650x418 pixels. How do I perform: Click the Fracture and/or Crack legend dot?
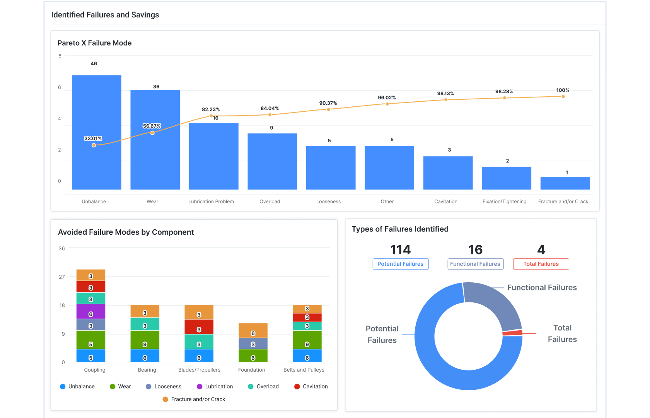[165, 399]
